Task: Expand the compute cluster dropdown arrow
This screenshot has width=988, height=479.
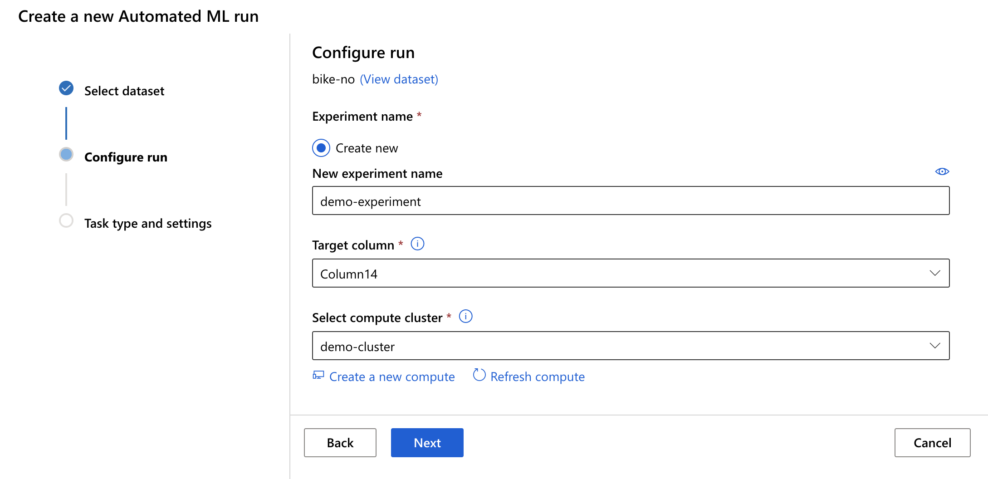Action: point(934,346)
